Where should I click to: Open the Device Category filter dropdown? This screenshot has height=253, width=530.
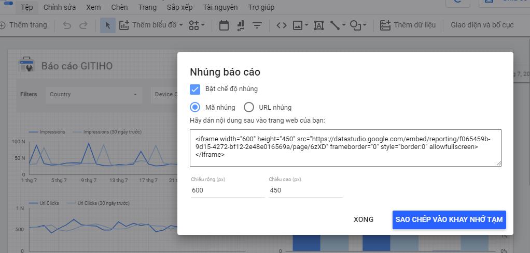coord(164,95)
